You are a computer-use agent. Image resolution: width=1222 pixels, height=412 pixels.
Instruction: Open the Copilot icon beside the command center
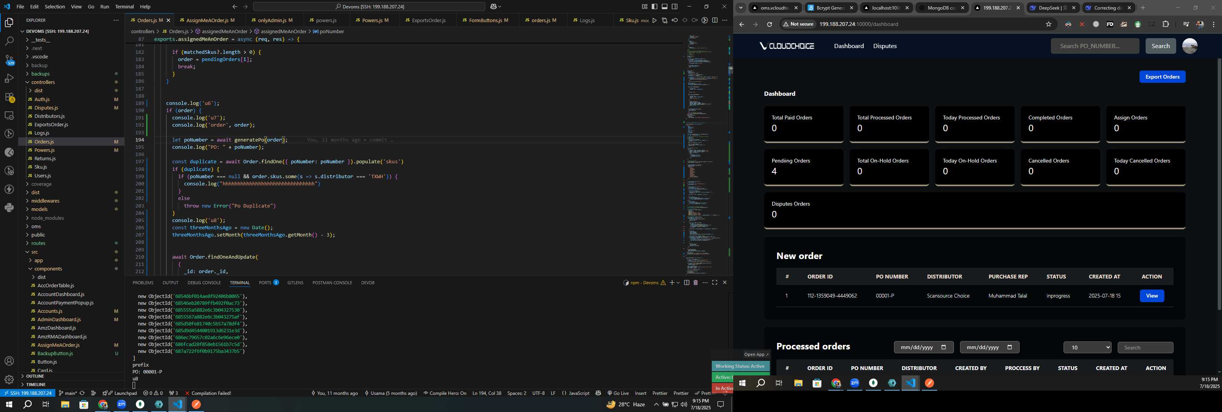493,6
